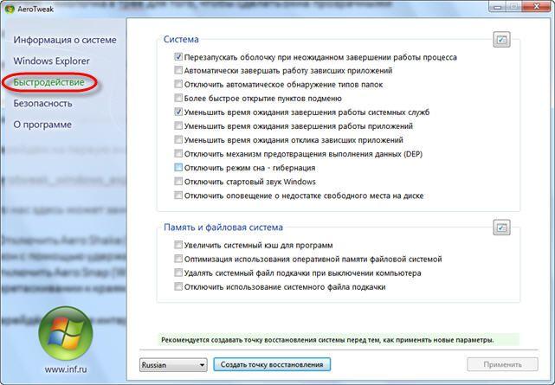The image size is (555, 385).
Task: Uncheck Перезапускать оболочку при неожиданном завершении
Action: [178, 57]
